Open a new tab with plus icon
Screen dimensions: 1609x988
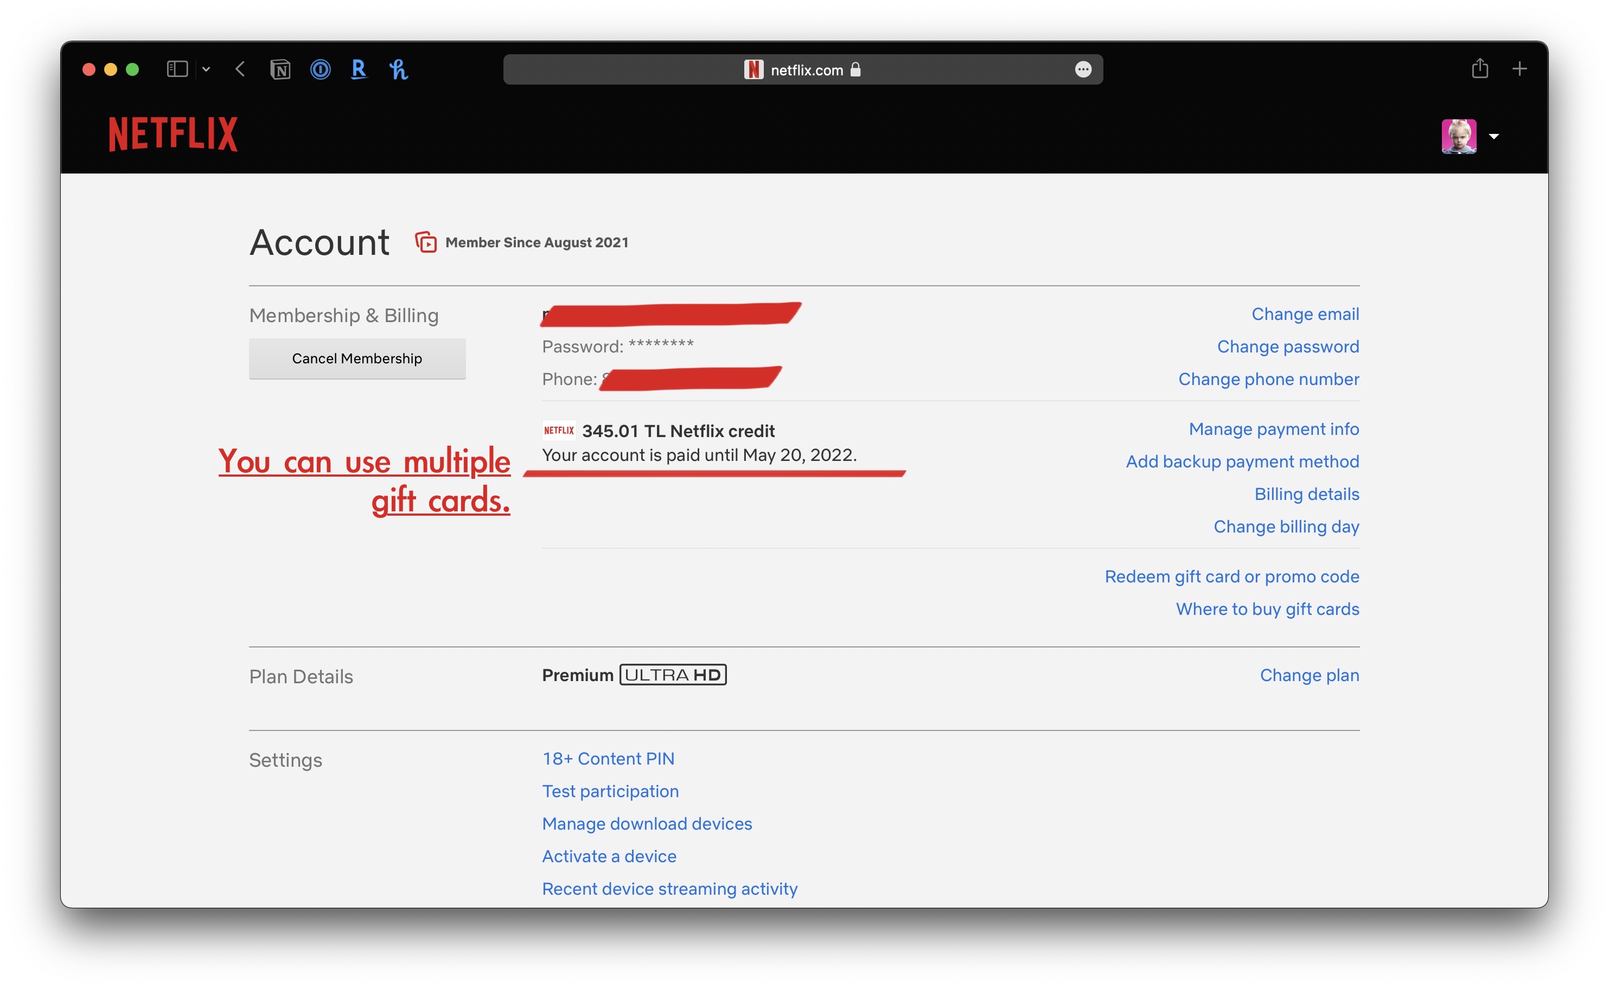tap(1519, 69)
